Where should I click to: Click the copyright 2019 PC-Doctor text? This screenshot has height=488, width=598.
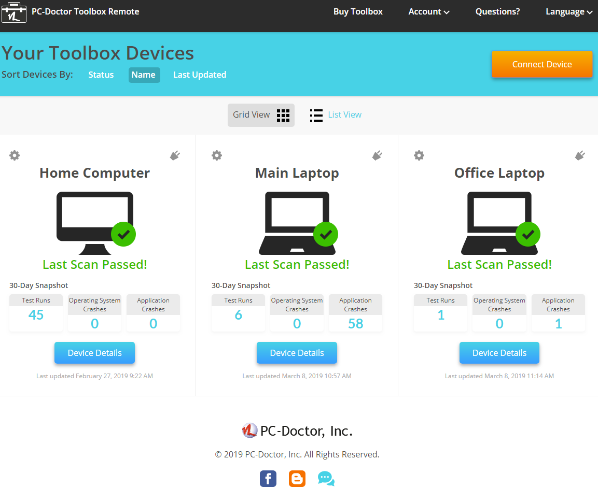[297, 454]
